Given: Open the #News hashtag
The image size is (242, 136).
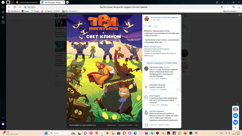Looking at the screenshot, I should (147, 47).
